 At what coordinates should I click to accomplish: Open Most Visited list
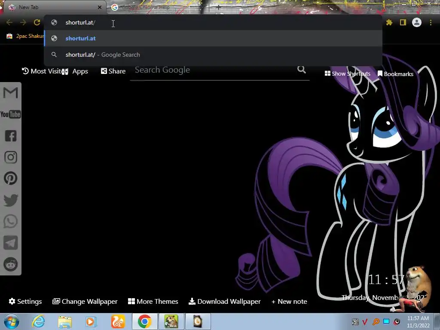click(42, 71)
